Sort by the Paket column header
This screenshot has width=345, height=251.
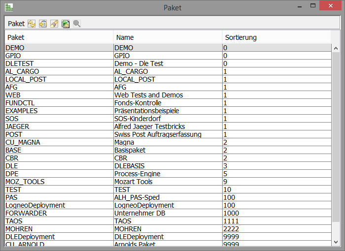pyautogui.click(x=59, y=37)
